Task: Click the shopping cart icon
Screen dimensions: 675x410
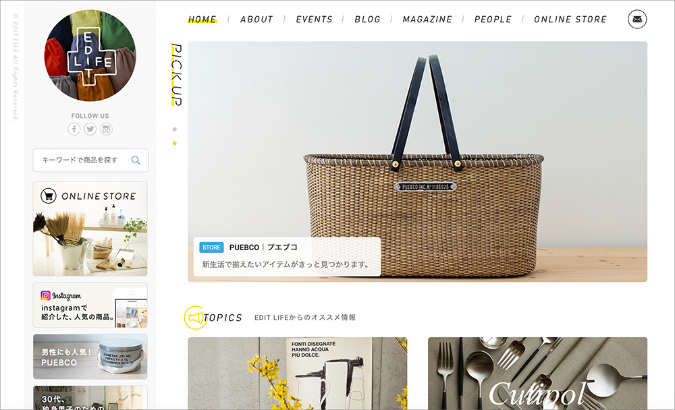Action: click(49, 196)
